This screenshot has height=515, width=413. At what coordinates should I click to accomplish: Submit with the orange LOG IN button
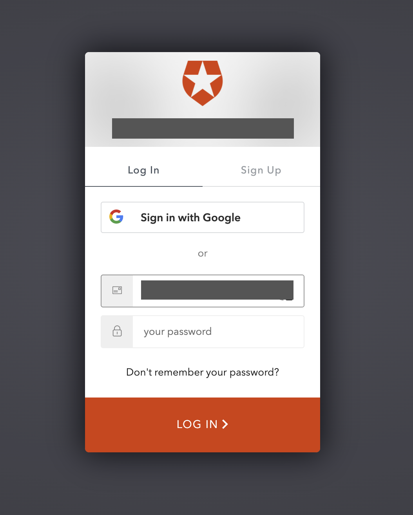click(203, 425)
